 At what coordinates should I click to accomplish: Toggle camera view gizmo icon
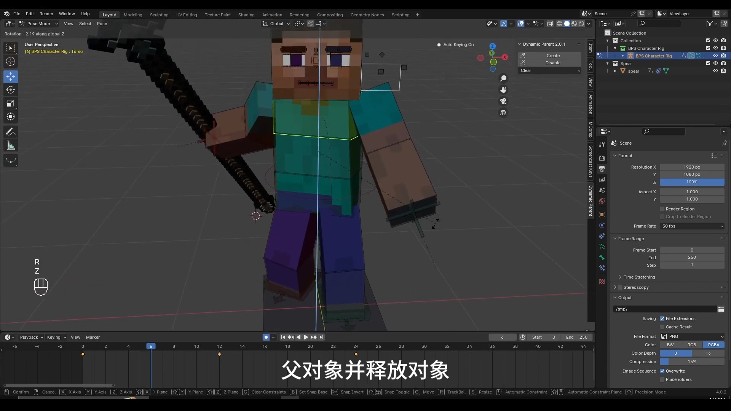coord(503,101)
